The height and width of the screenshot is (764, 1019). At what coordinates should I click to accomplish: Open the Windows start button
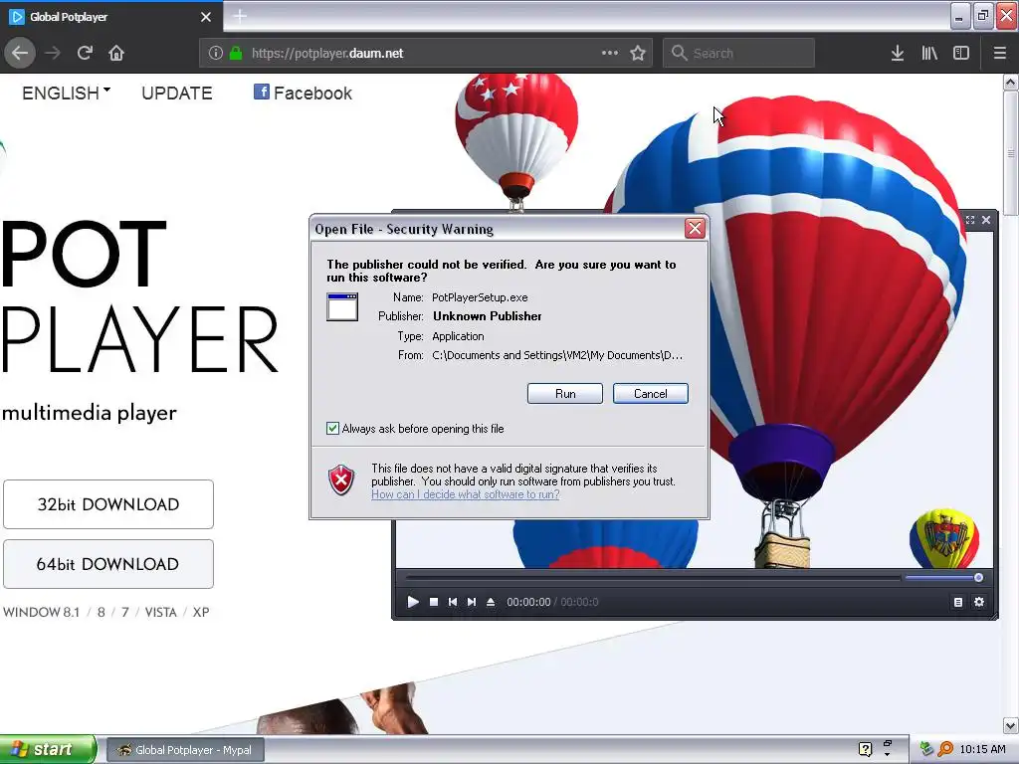point(48,749)
